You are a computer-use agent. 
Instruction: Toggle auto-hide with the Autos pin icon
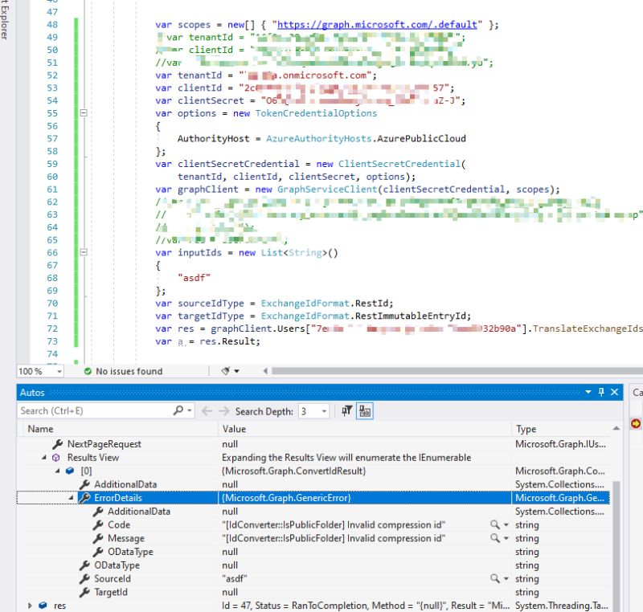[602, 393]
